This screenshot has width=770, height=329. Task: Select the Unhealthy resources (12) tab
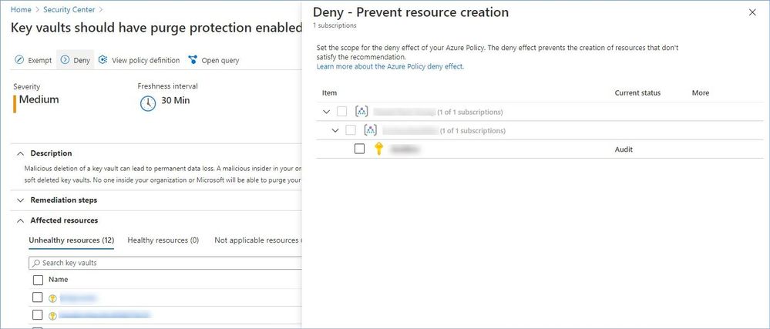[x=71, y=240]
